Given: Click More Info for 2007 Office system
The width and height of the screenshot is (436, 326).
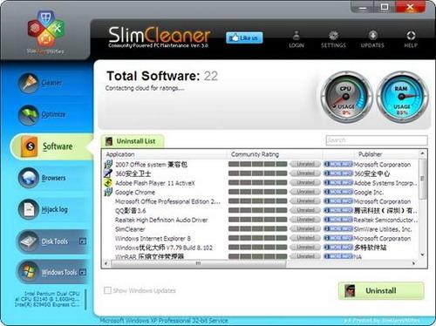Looking at the screenshot, I should coord(338,164).
